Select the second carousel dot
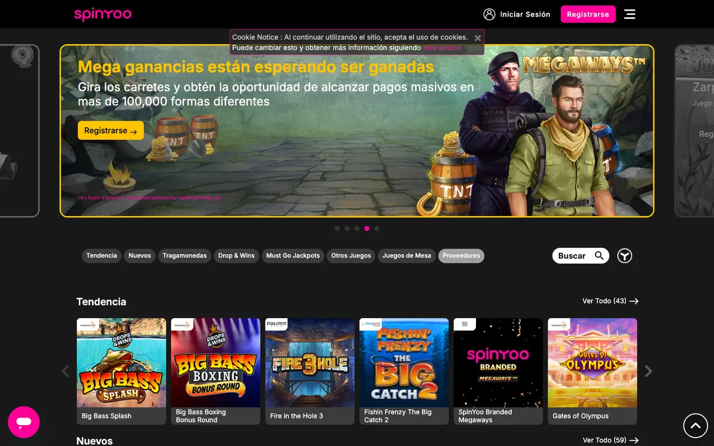 347,228
